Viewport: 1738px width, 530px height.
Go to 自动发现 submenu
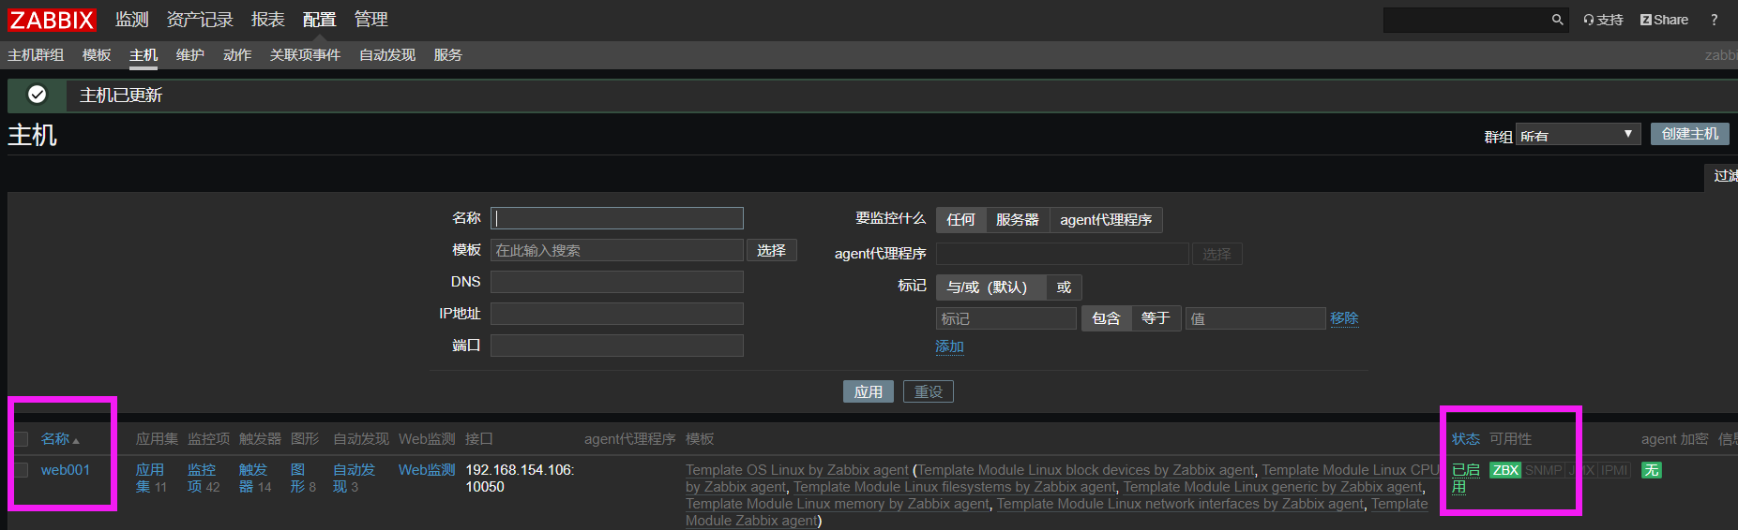tap(387, 55)
